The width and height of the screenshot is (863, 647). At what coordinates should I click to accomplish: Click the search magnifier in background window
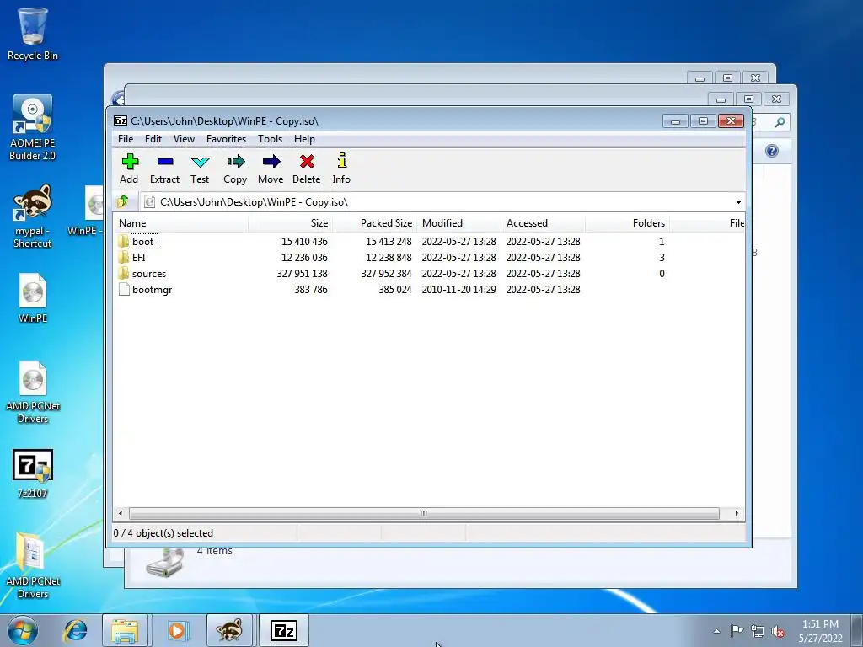click(780, 122)
